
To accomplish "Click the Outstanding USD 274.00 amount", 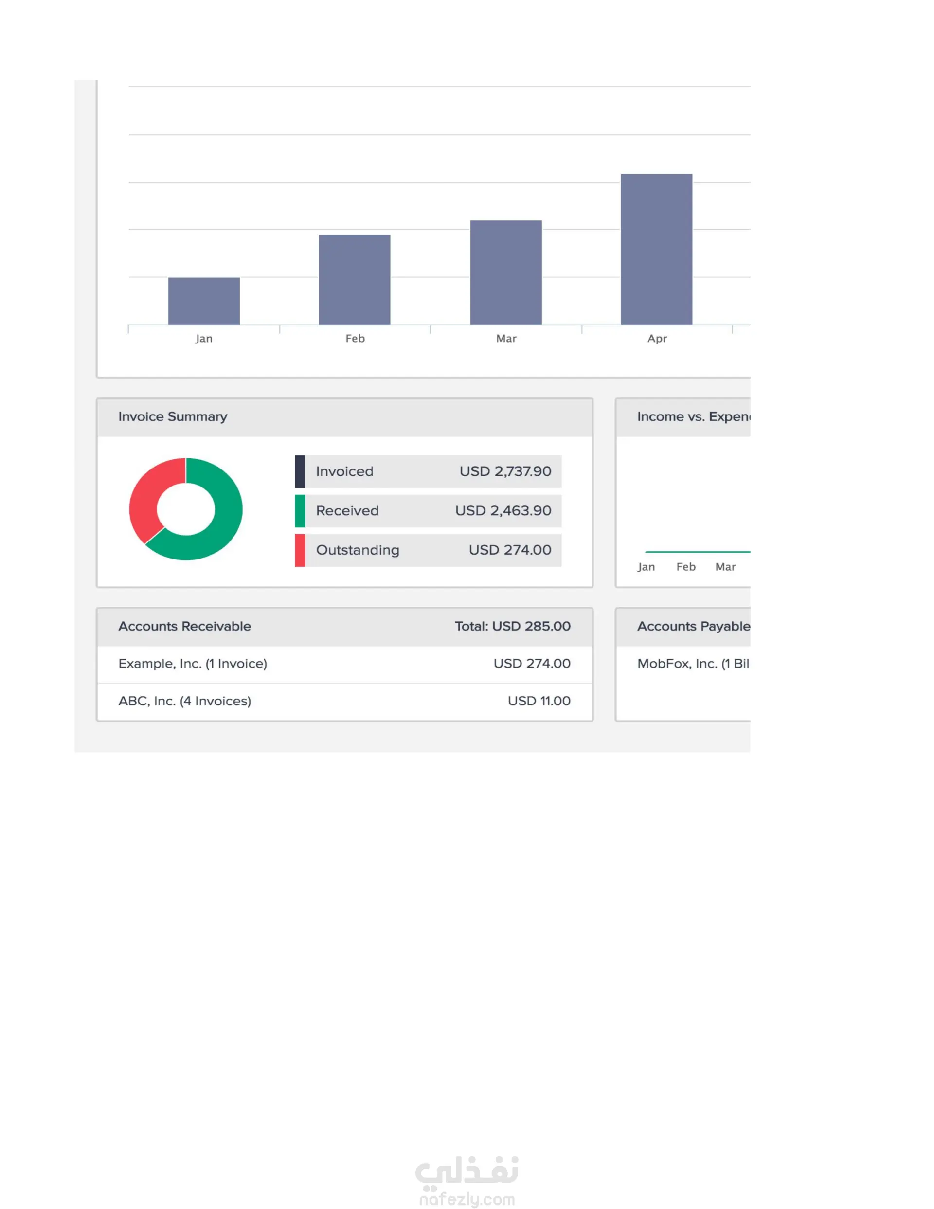I will [510, 550].
